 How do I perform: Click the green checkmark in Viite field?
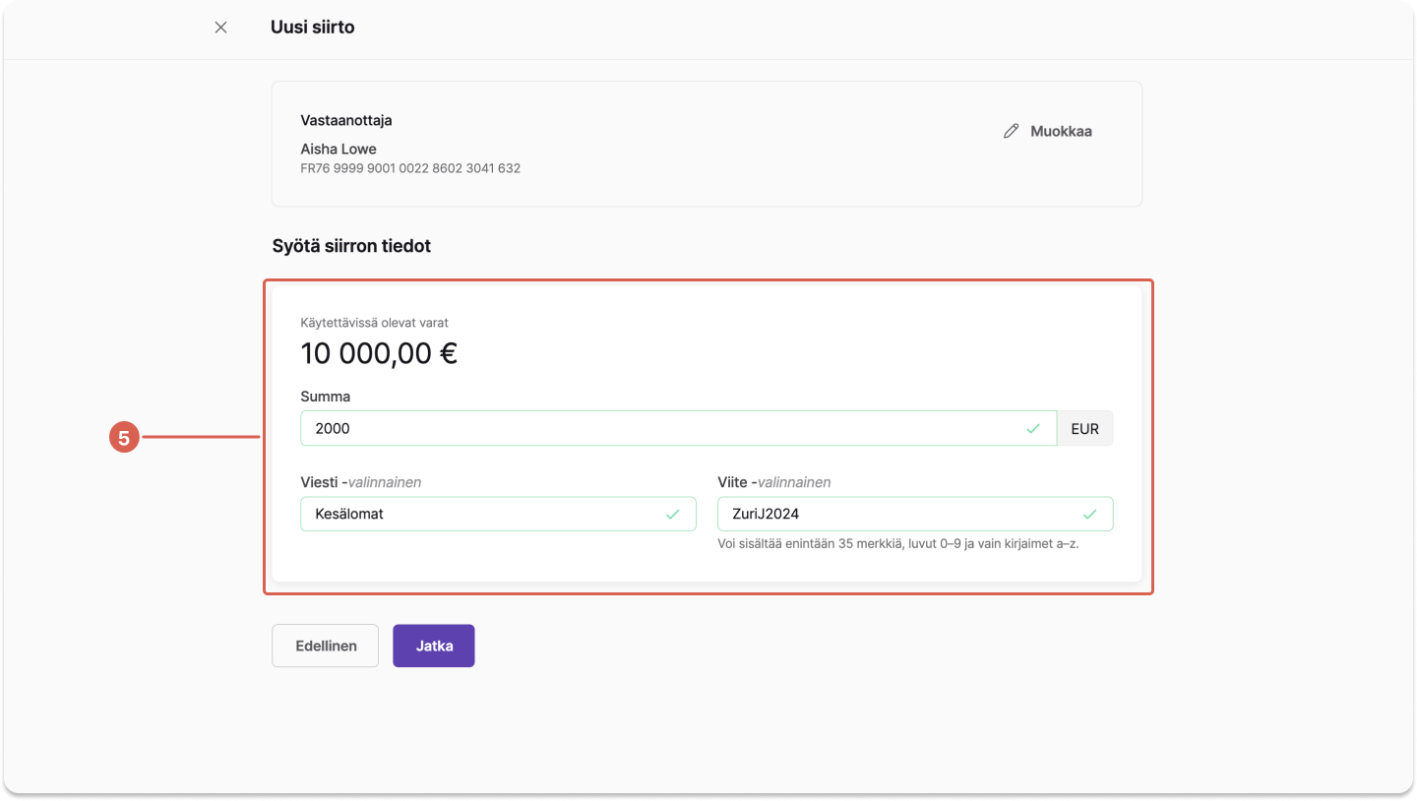1090,514
